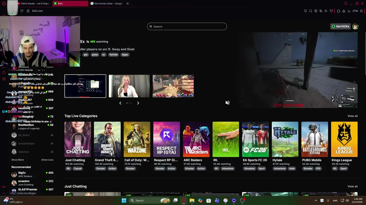Open PUBG Mobile category card
This screenshot has width=366, height=205.
tap(315, 139)
